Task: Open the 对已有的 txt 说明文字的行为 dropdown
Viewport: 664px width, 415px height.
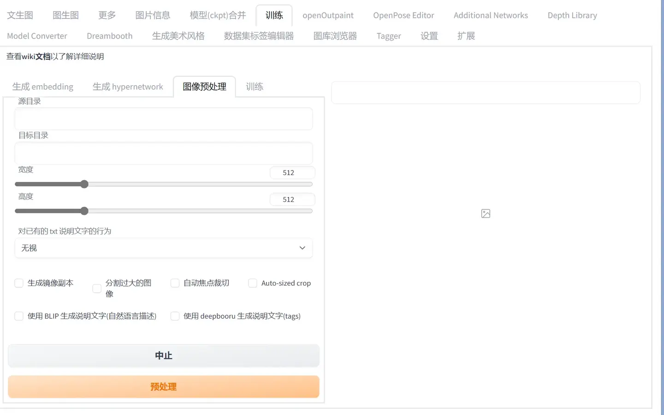Action: (x=163, y=248)
